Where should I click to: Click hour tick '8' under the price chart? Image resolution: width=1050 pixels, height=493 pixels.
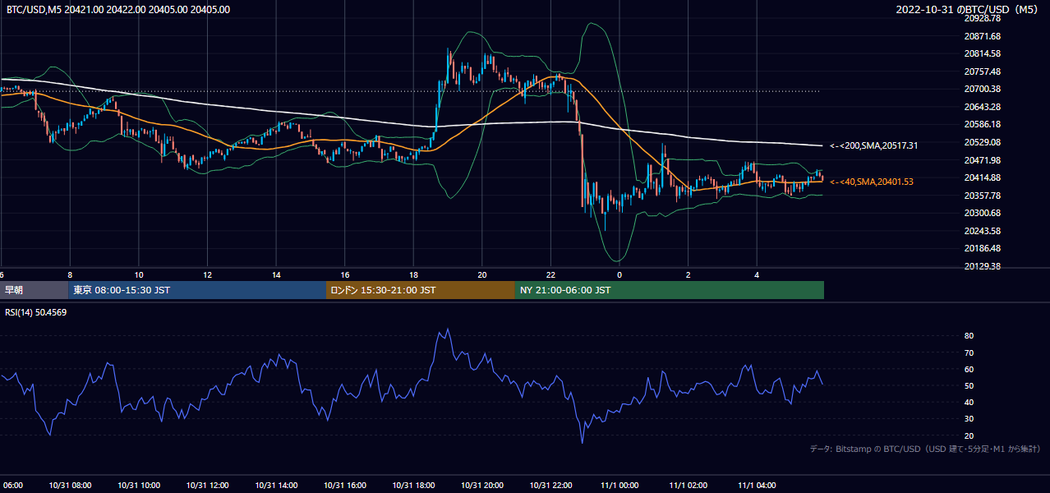pos(71,274)
